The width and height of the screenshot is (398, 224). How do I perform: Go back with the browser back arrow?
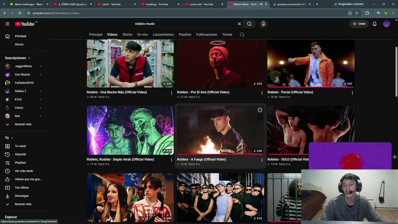coord(5,13)
